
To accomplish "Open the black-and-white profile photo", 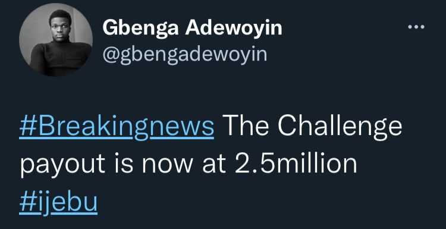I will (56, 39).
